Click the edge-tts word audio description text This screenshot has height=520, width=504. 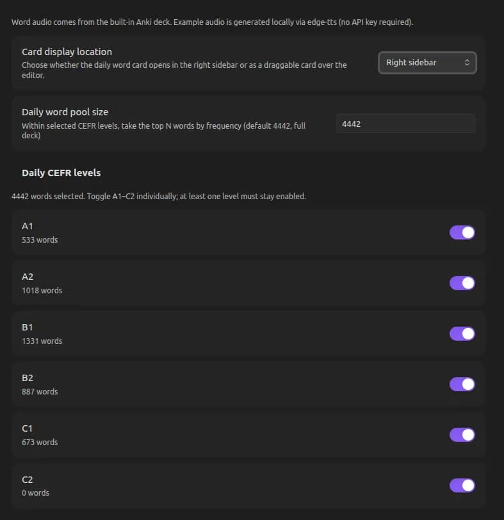(212, 22)
